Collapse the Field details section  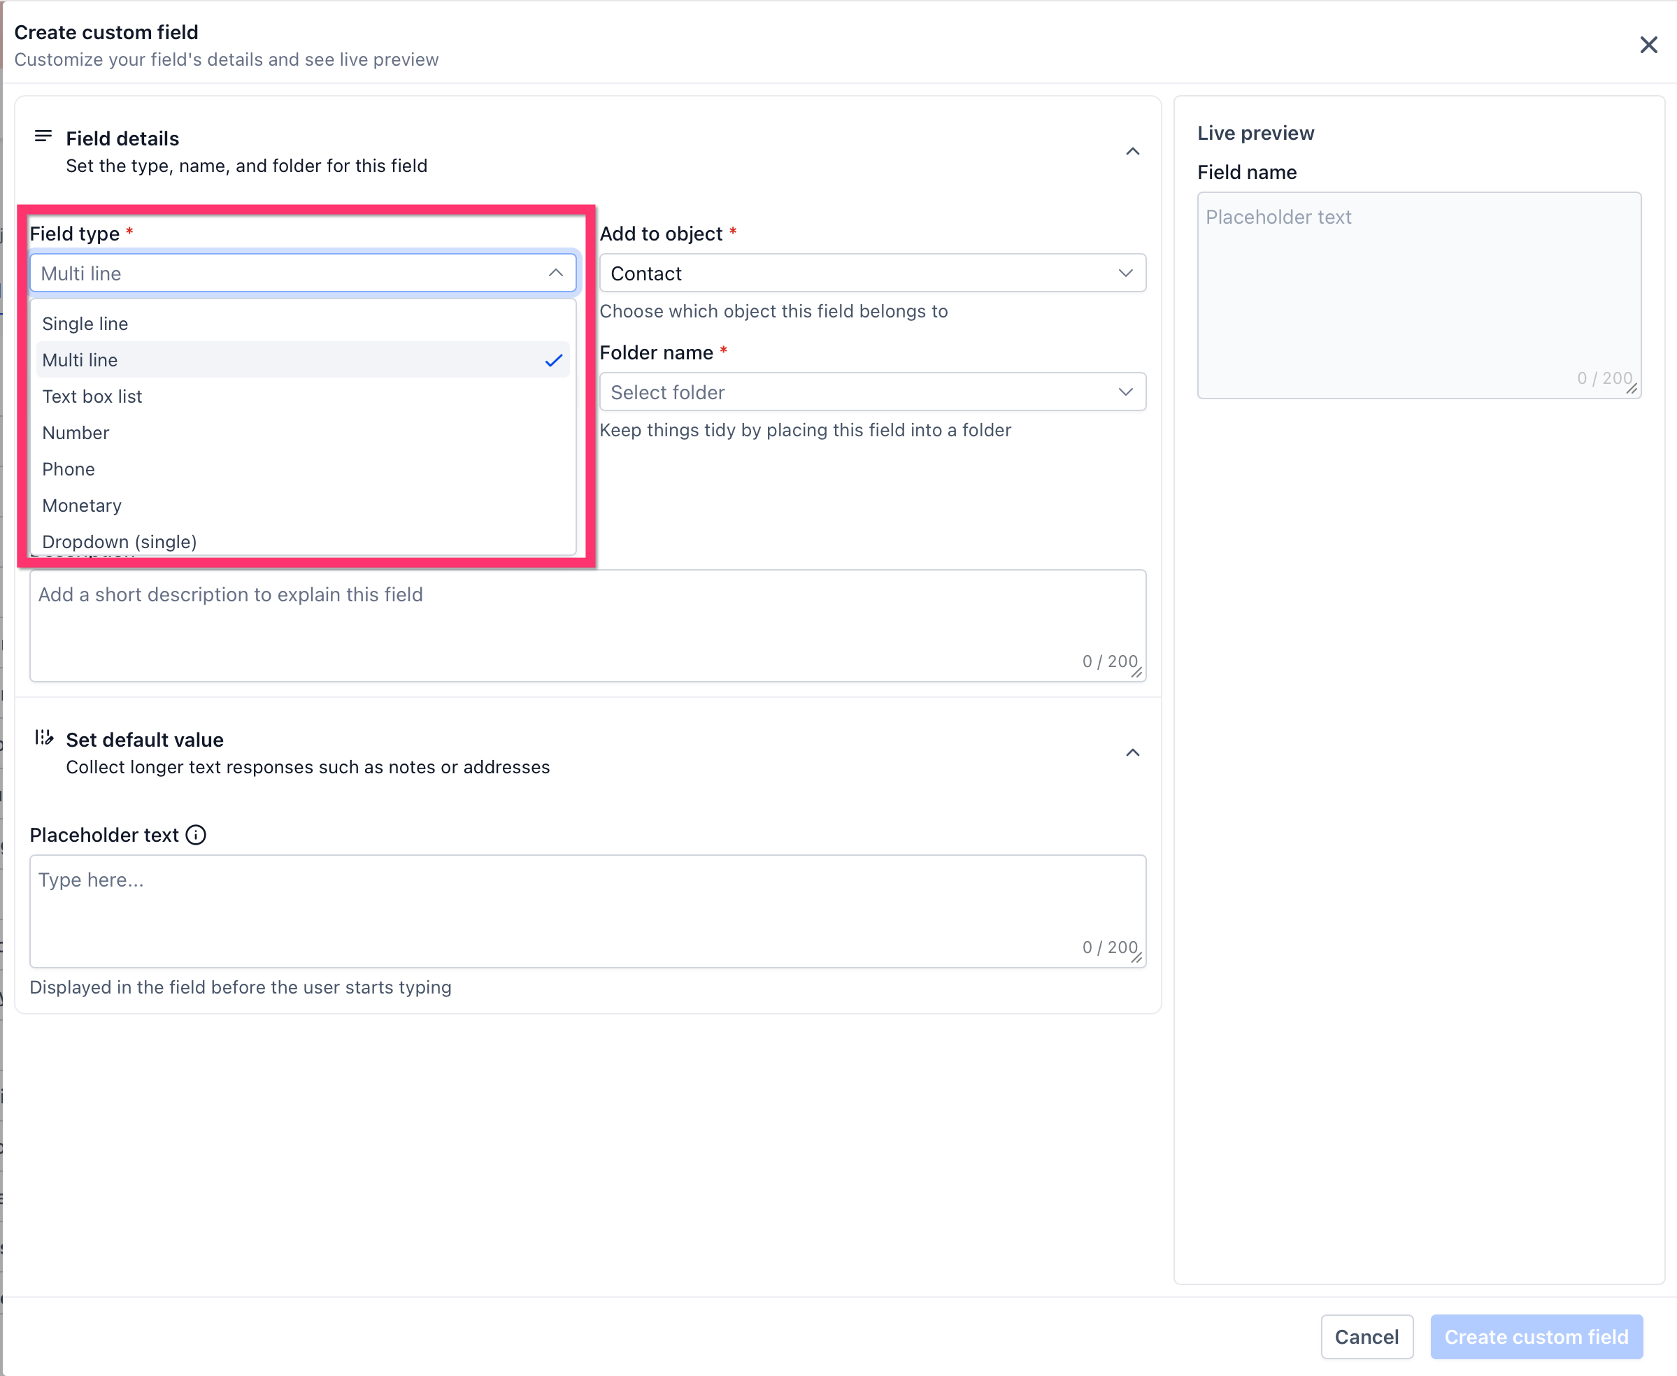pos(1132,152)
